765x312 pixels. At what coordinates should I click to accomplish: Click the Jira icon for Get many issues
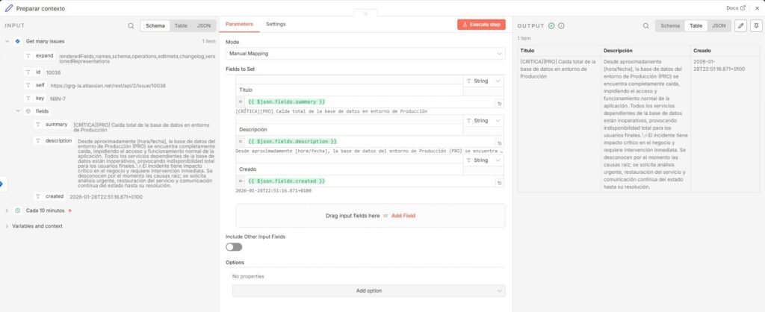[x=18, y=42]
